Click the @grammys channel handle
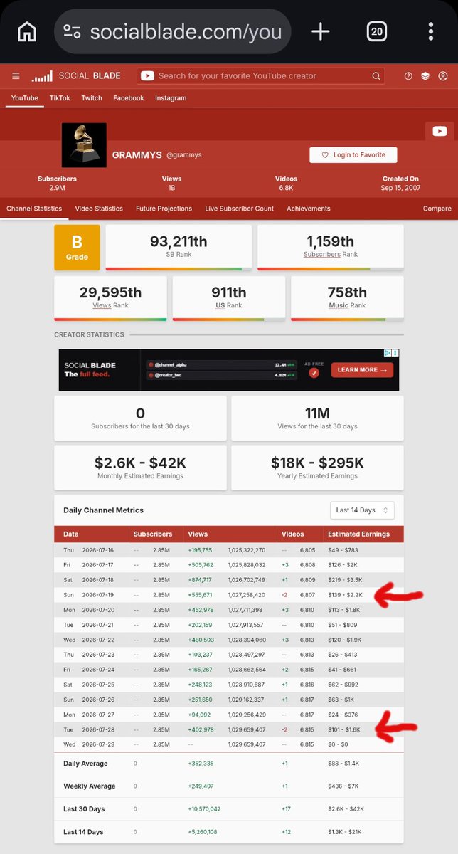This screenshot has height=854, width=458. pyautogui.click(x=184, y=155)
